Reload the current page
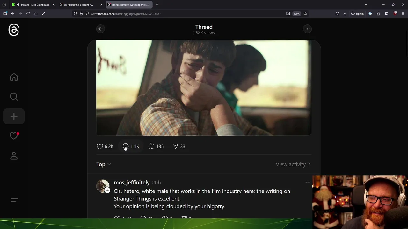The image size is (408, 229). point(28,14)
